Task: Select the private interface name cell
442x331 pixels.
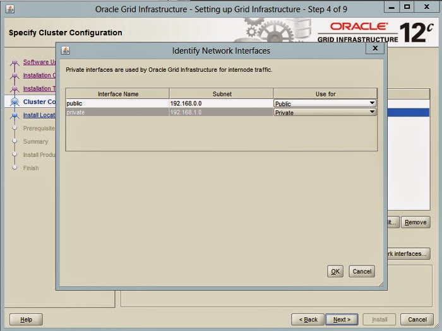Action: 117,112
